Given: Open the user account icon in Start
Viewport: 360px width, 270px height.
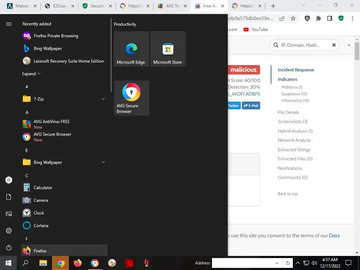Looking at the screenshot, I should pos(9,180).
